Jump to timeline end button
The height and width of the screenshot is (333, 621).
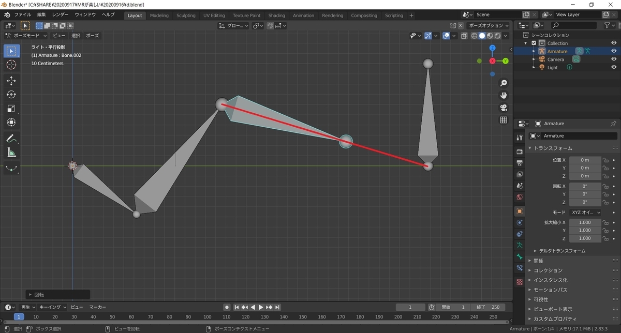[277, 307]
